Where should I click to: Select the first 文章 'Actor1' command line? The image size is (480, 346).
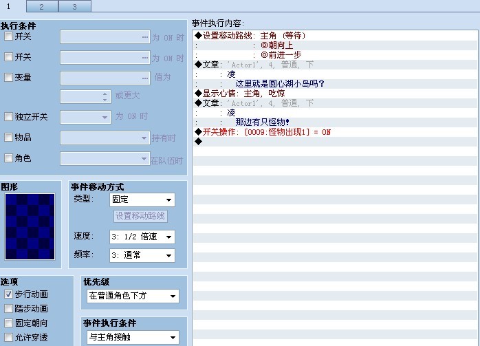click(x=335, y=65)
